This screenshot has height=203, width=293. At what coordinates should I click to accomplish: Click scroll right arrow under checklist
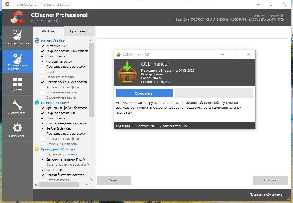pos(86,184)
